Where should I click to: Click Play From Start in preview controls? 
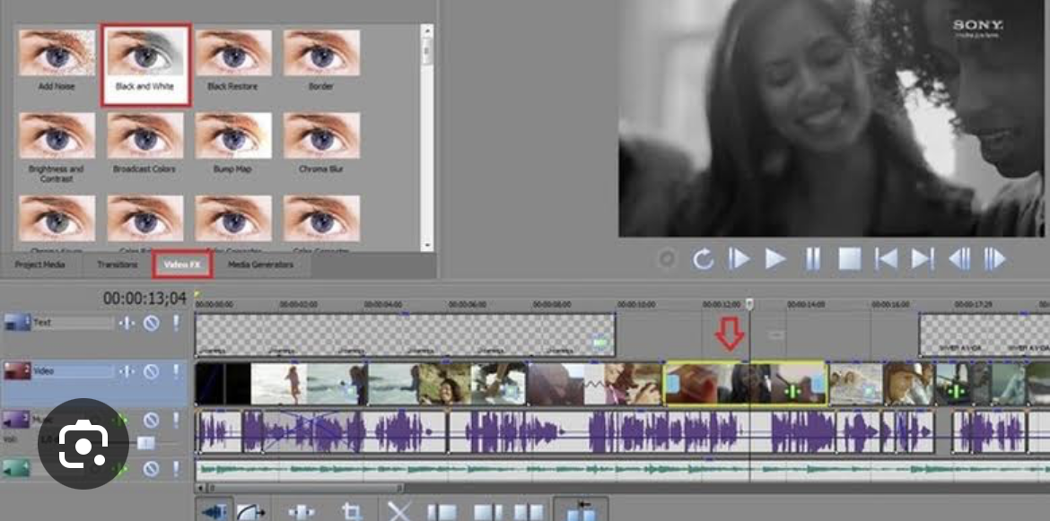(739, 259)
